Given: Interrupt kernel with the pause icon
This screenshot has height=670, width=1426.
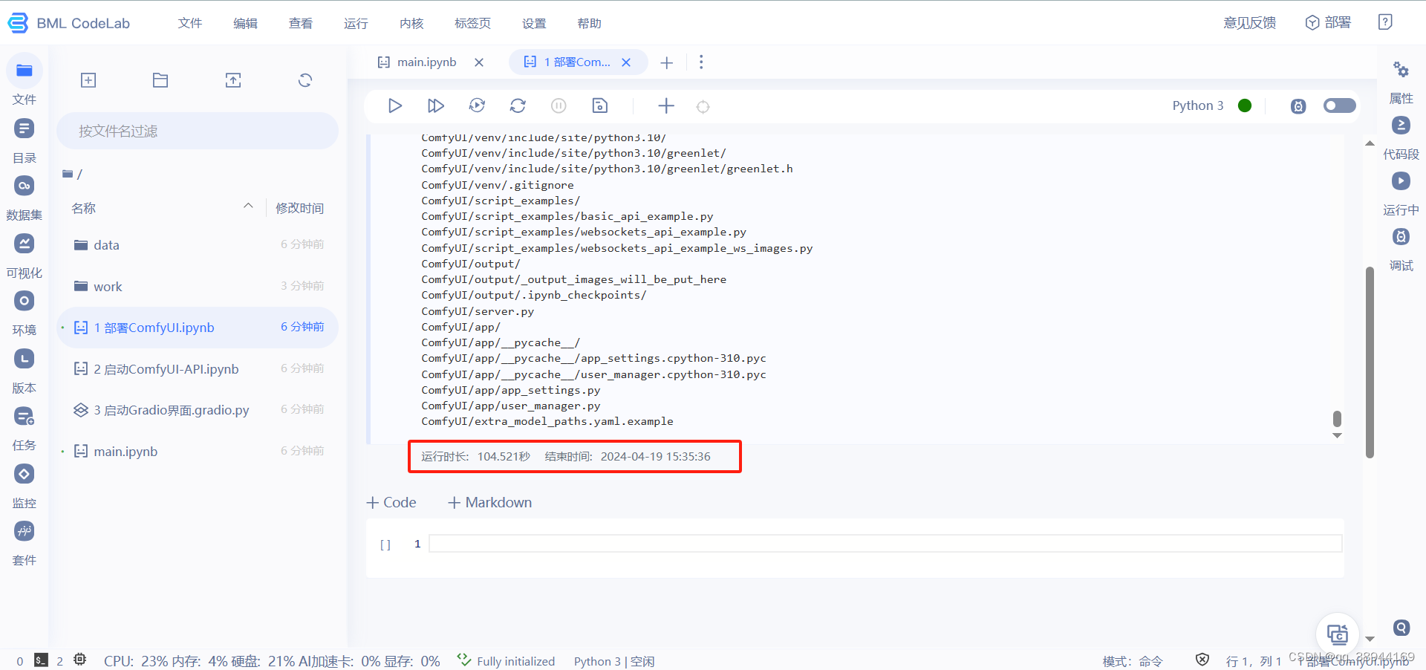Looking at the screenshot, I should (x=559, y=106).
